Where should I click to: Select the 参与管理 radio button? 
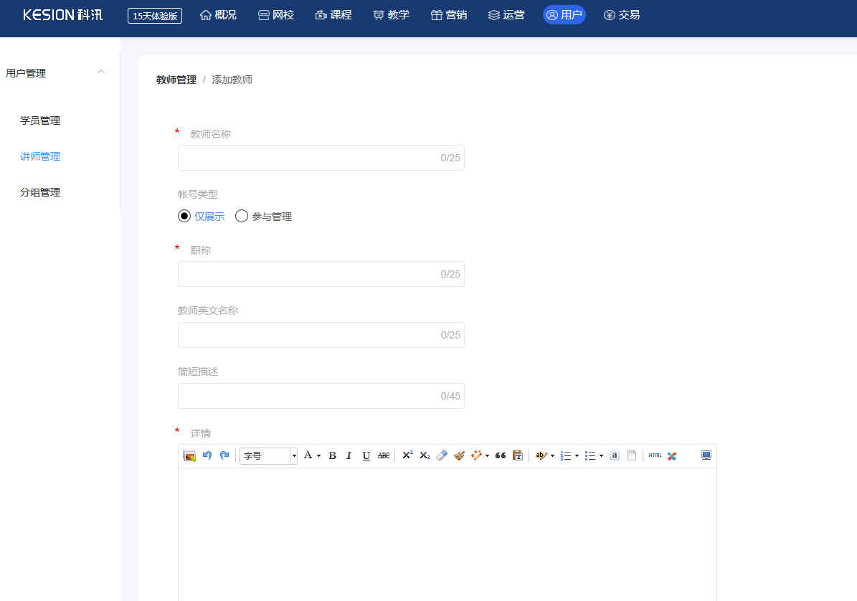tap(242, 216)
